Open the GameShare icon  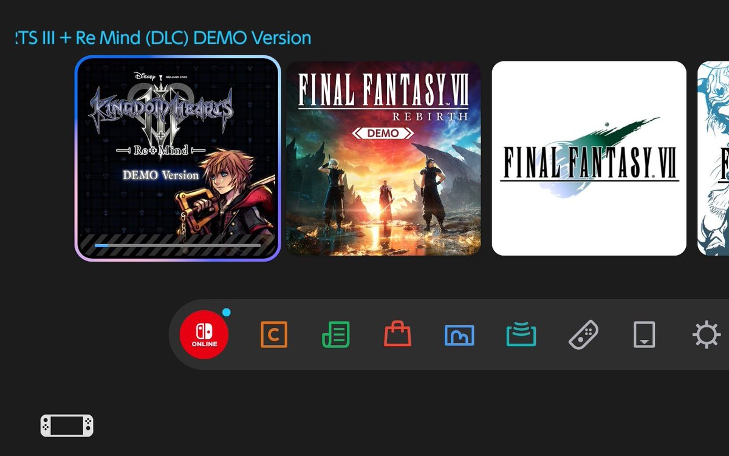pos(521,335)
